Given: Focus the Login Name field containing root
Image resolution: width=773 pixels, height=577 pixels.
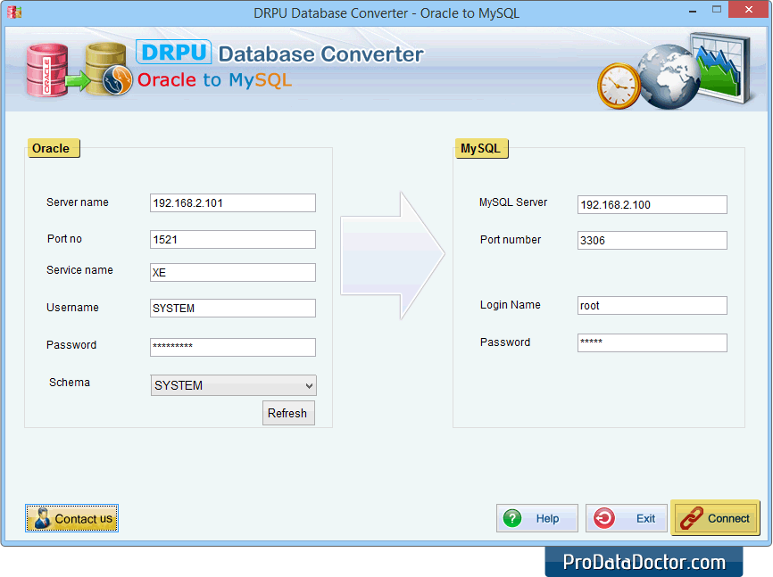Looking at the screenshot, I should coord(652,306).
